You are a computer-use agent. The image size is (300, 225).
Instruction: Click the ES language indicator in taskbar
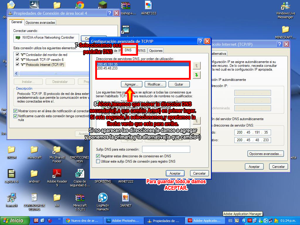[230, 221]
